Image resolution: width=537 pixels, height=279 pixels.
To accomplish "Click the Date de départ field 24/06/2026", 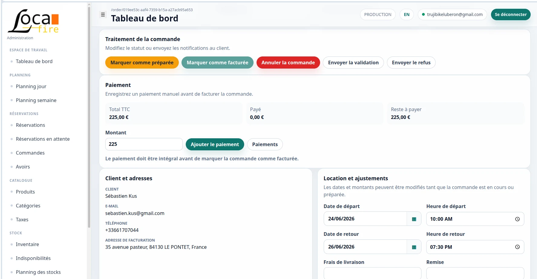I will 365,219.
